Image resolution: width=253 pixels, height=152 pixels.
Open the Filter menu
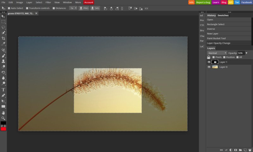pos(48,2)
